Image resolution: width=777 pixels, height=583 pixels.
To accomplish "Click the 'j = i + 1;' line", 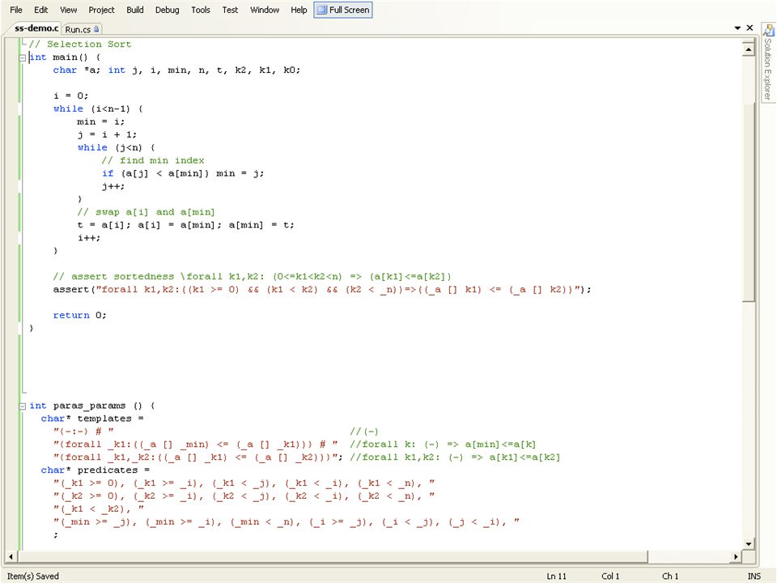I will [x=107, y=134].
